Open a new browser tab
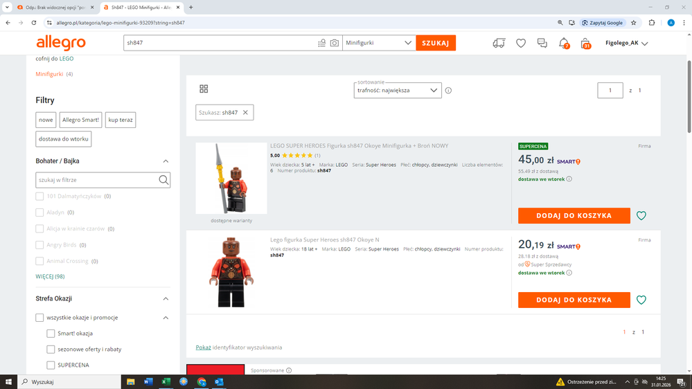The image size is (692, 389). [x=190, y=7]
